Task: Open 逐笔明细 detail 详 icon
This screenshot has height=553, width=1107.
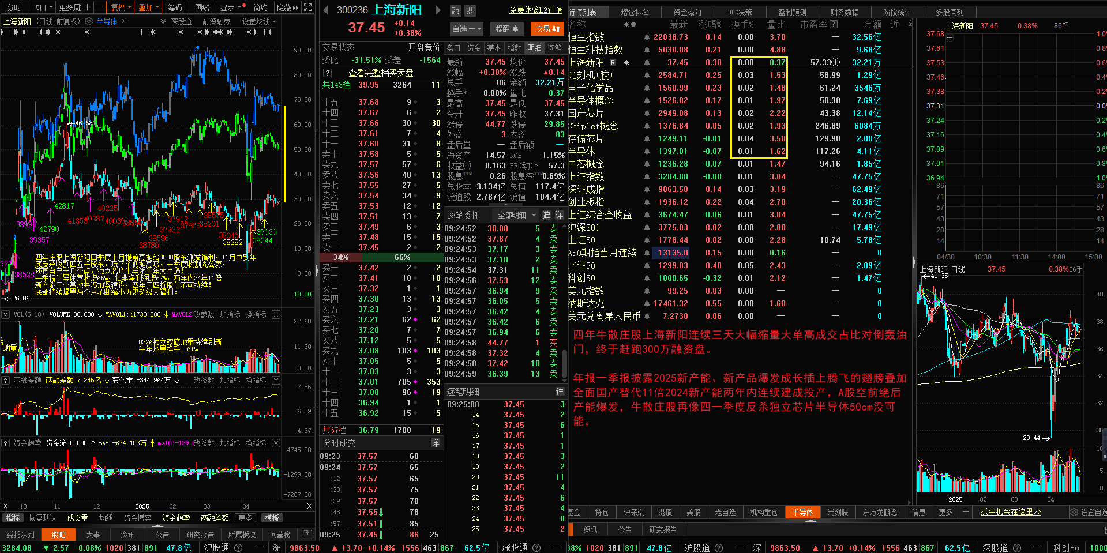Action: coord(559,392)
